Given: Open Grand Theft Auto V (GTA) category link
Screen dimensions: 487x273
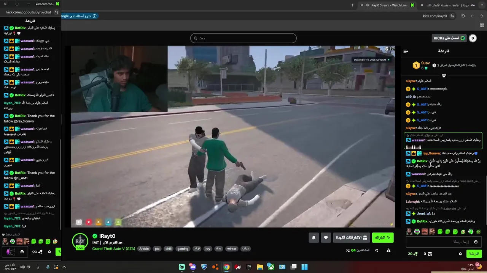Looking at the screenshot, I should pos(114,249).
